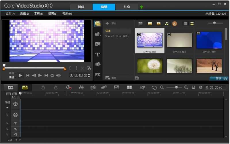Toggle video files visibility in library
Screen dimensions: 230x144
click(x=150, y=24)
